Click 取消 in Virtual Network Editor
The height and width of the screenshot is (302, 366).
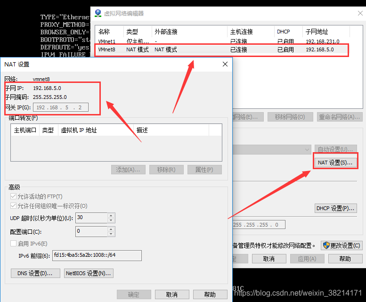pos(269,259)
